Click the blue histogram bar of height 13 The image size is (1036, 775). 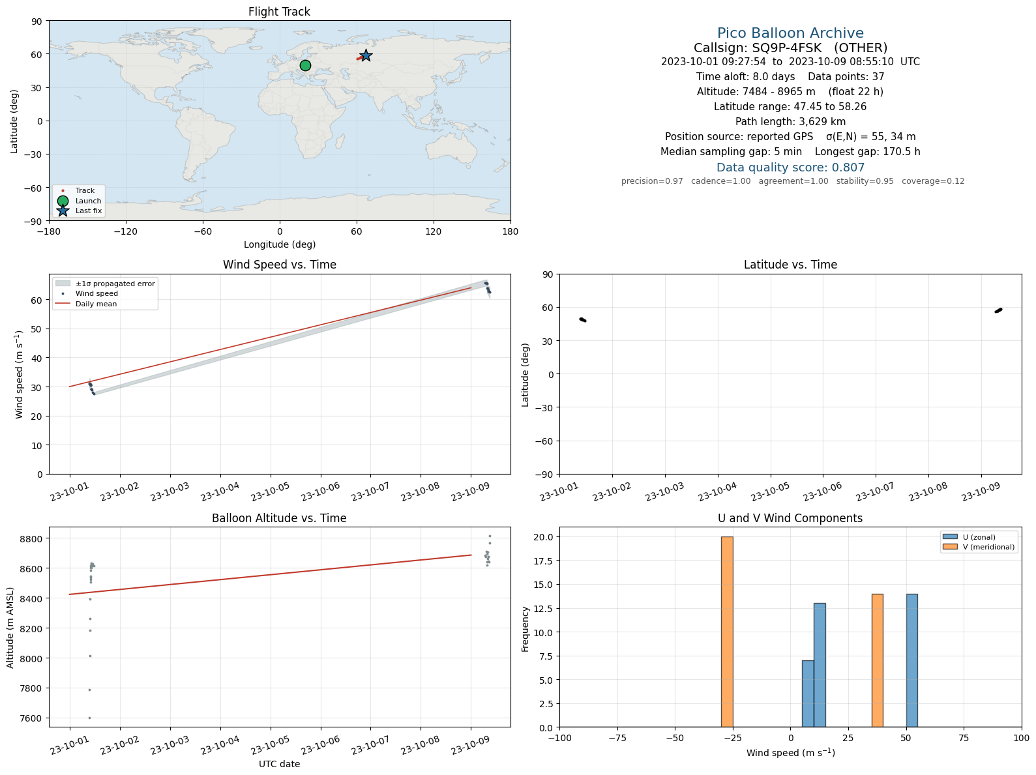click(x=820, y=665)
